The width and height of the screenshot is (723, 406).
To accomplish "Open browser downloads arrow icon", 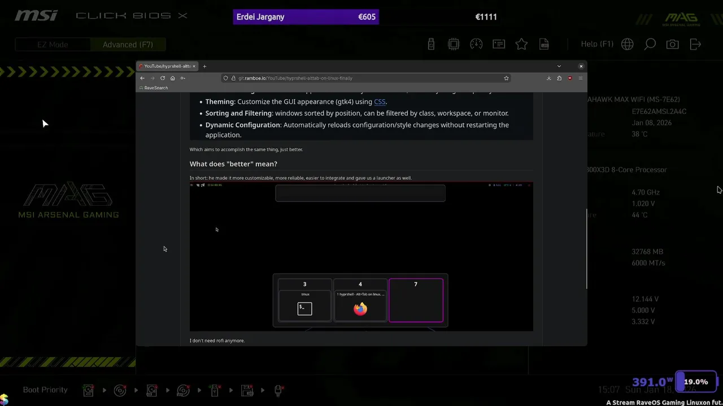I will (548, 78).
